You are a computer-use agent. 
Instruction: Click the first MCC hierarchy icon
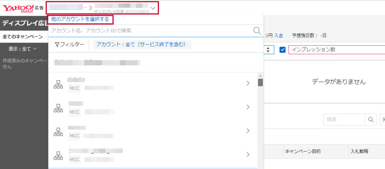58,85
